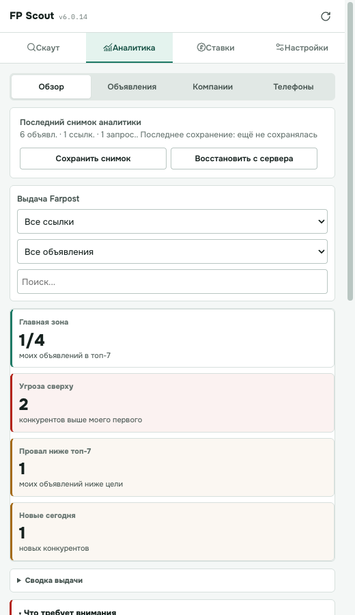Click the refresh icon in header
355x615 pixels.
(326, 16)
